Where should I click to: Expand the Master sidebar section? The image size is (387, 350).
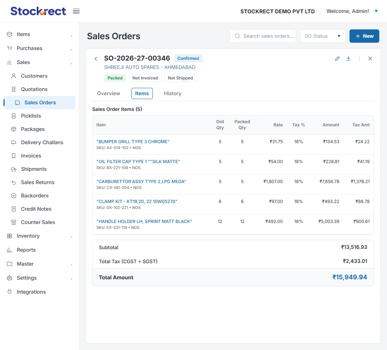pos(71,265)
